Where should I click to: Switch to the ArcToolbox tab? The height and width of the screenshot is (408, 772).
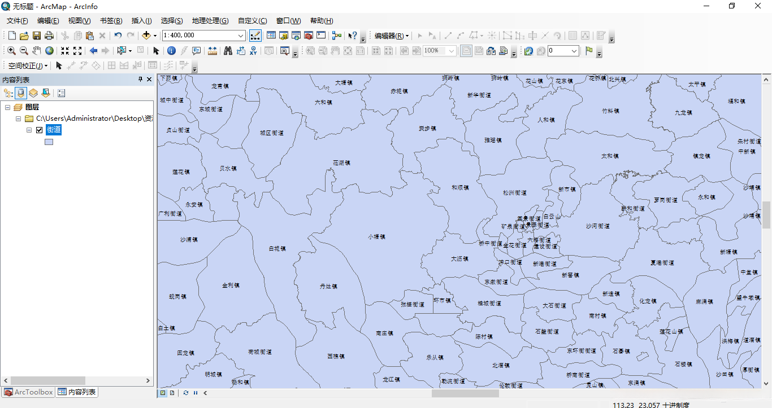tap(28, 392)
